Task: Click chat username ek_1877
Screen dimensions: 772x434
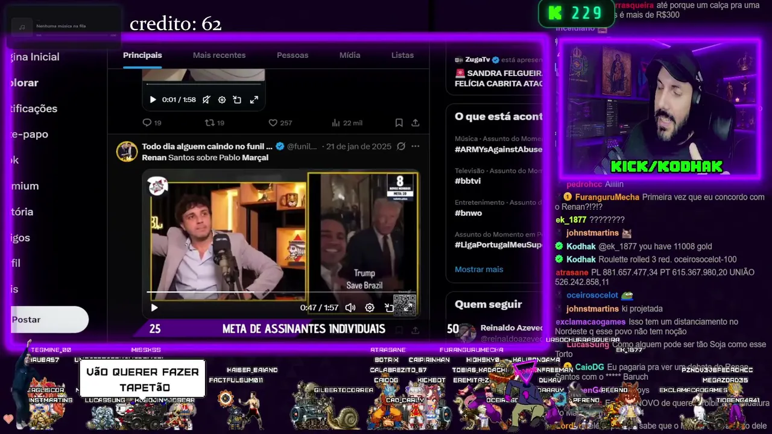Action: [x=571, y=220]
